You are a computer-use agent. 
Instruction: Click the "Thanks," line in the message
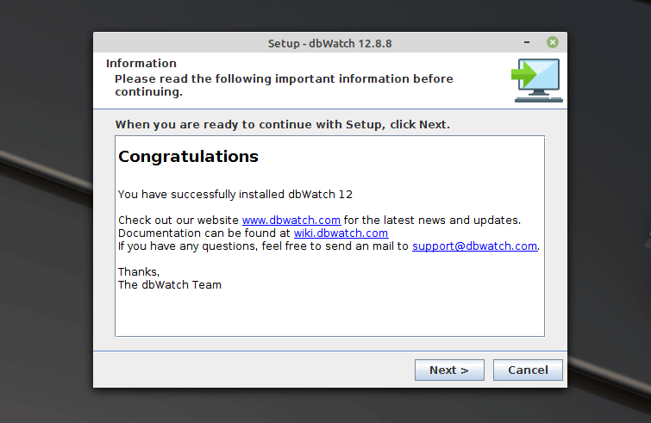coord(139,271)
